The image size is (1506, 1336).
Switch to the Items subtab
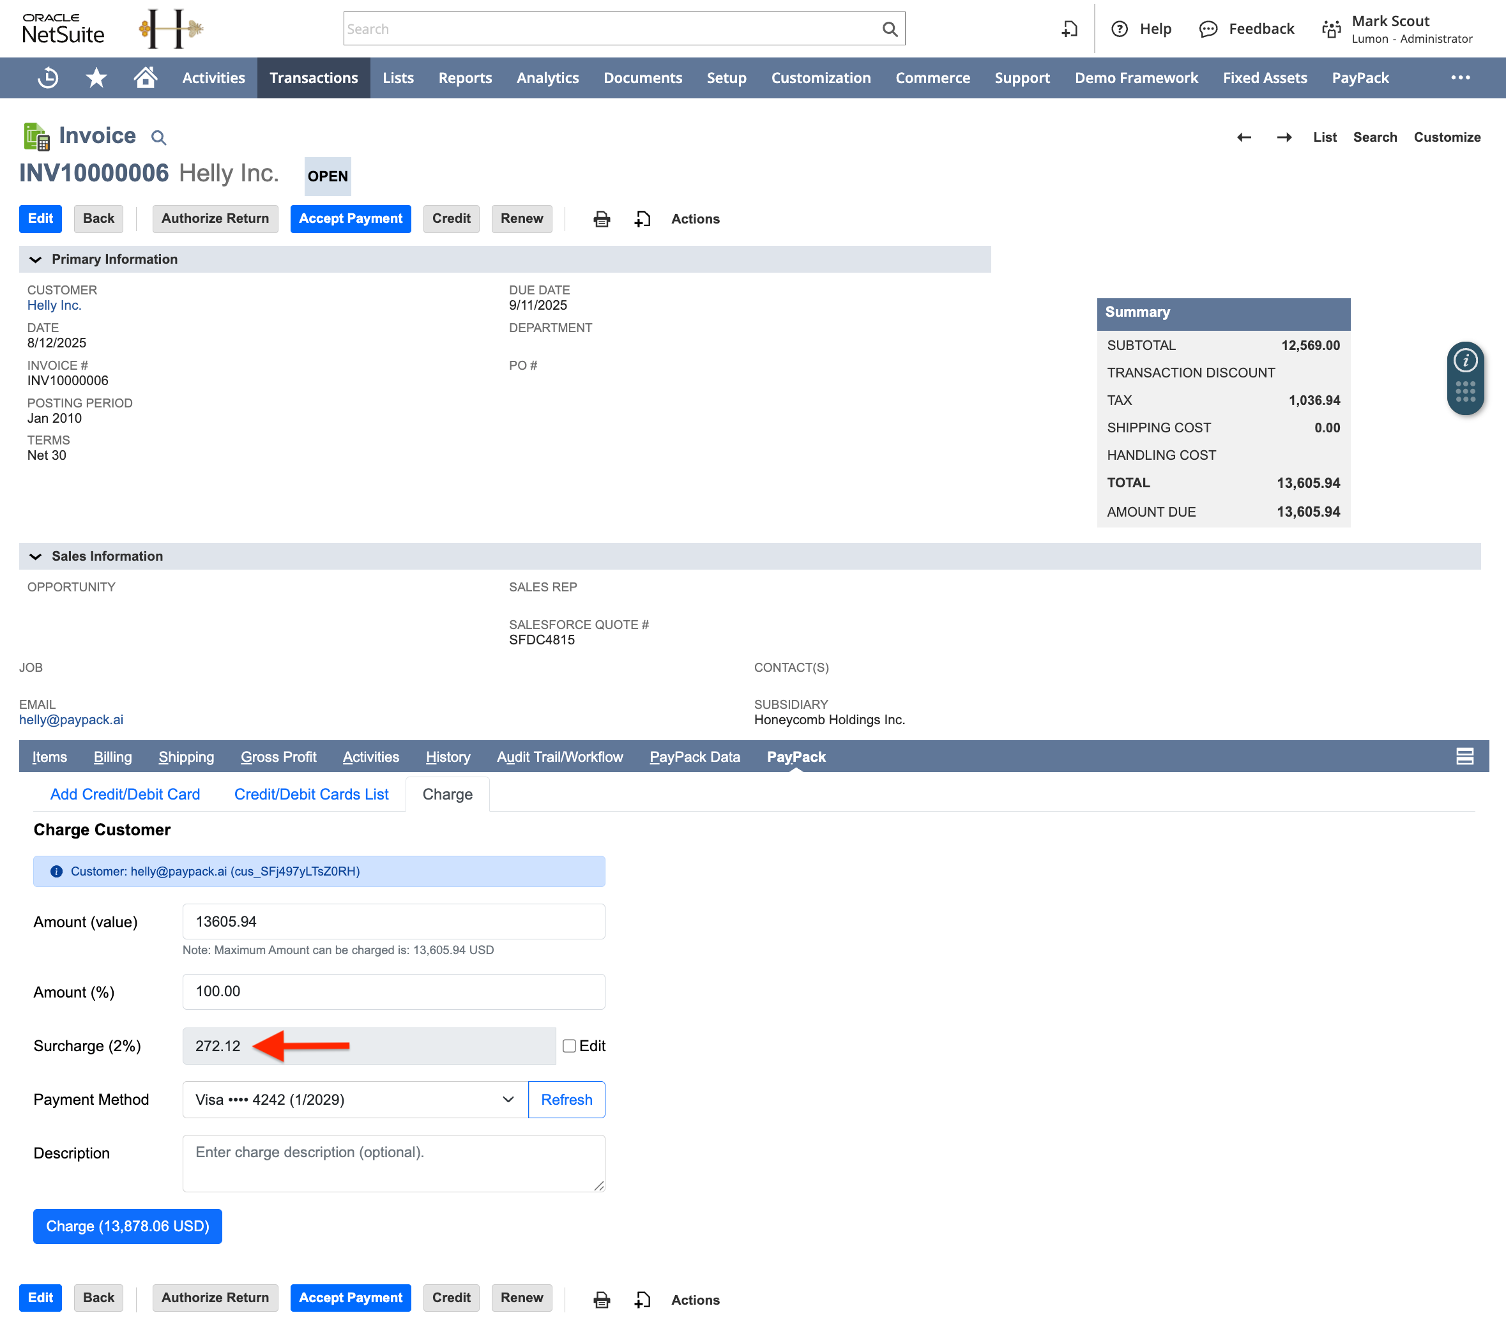(x=49, y=757)
